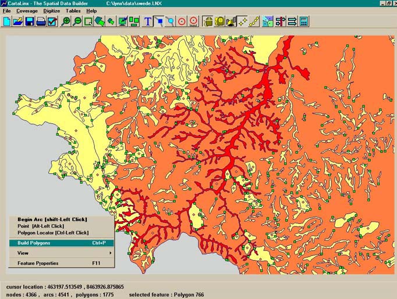Click the swede.LNX file path in title bar
This screenshot has width=397, height=299.
(134, 3)
